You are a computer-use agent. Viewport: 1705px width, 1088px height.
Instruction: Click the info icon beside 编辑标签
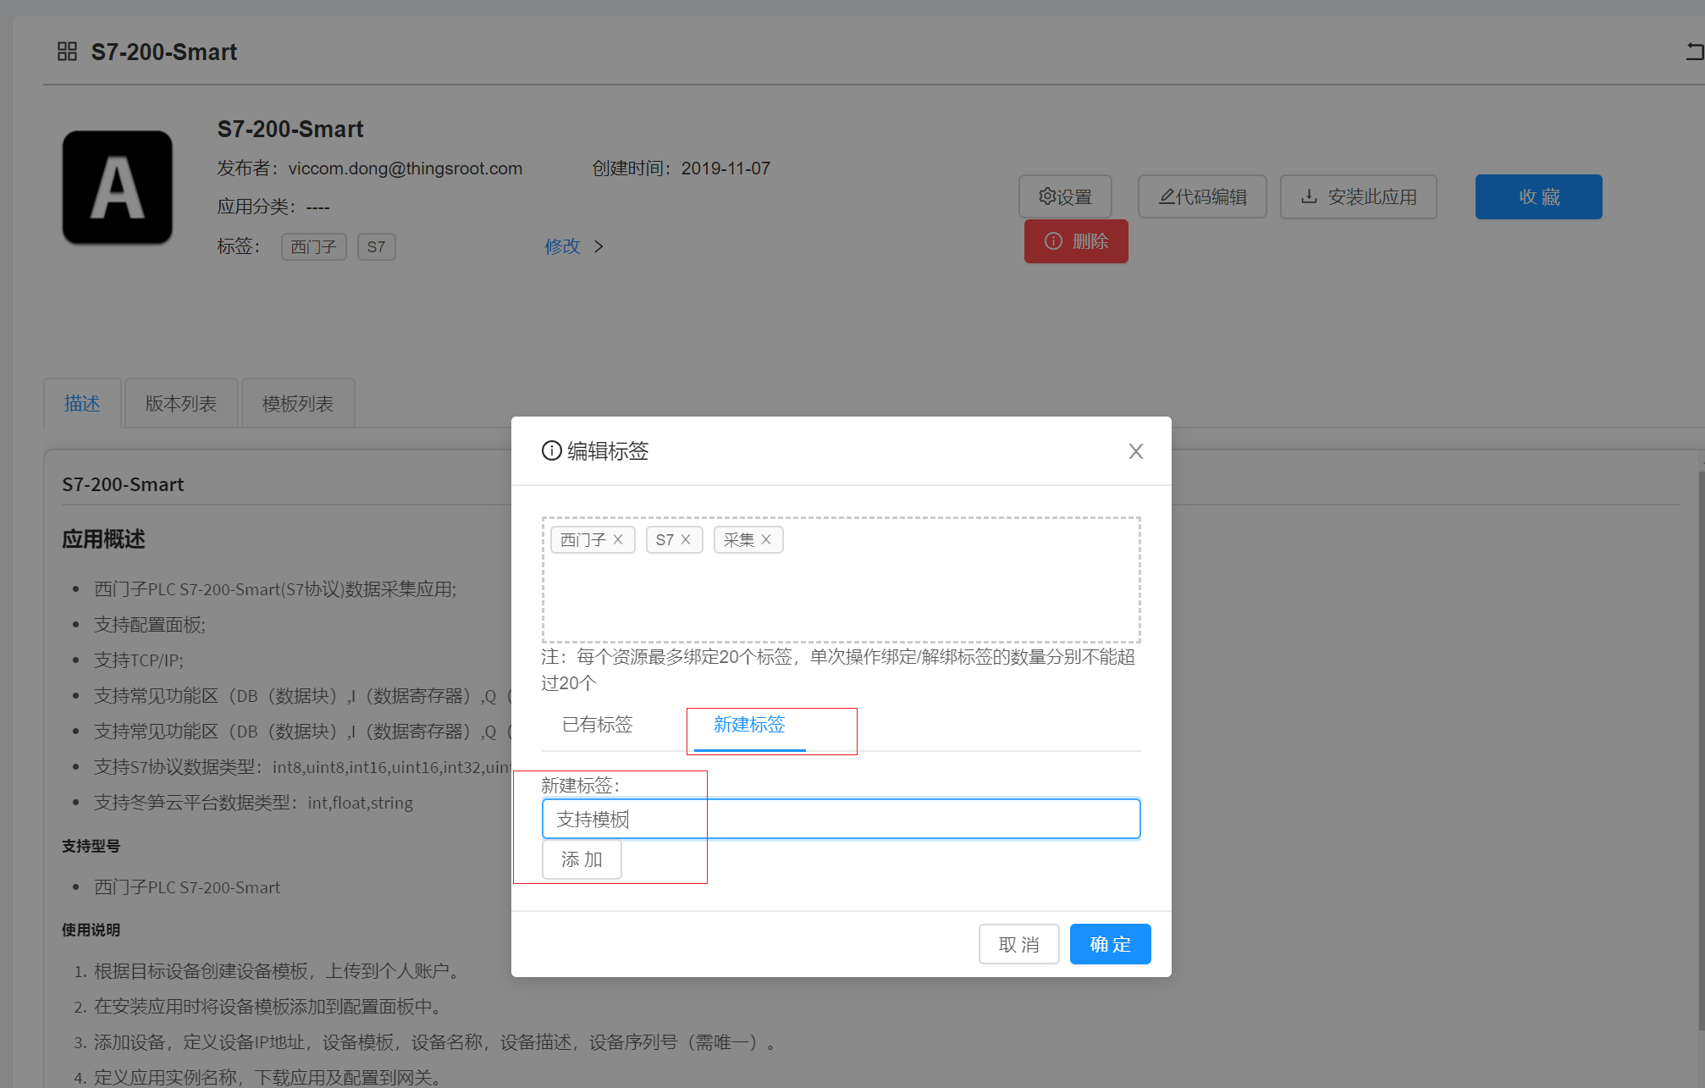551,450
